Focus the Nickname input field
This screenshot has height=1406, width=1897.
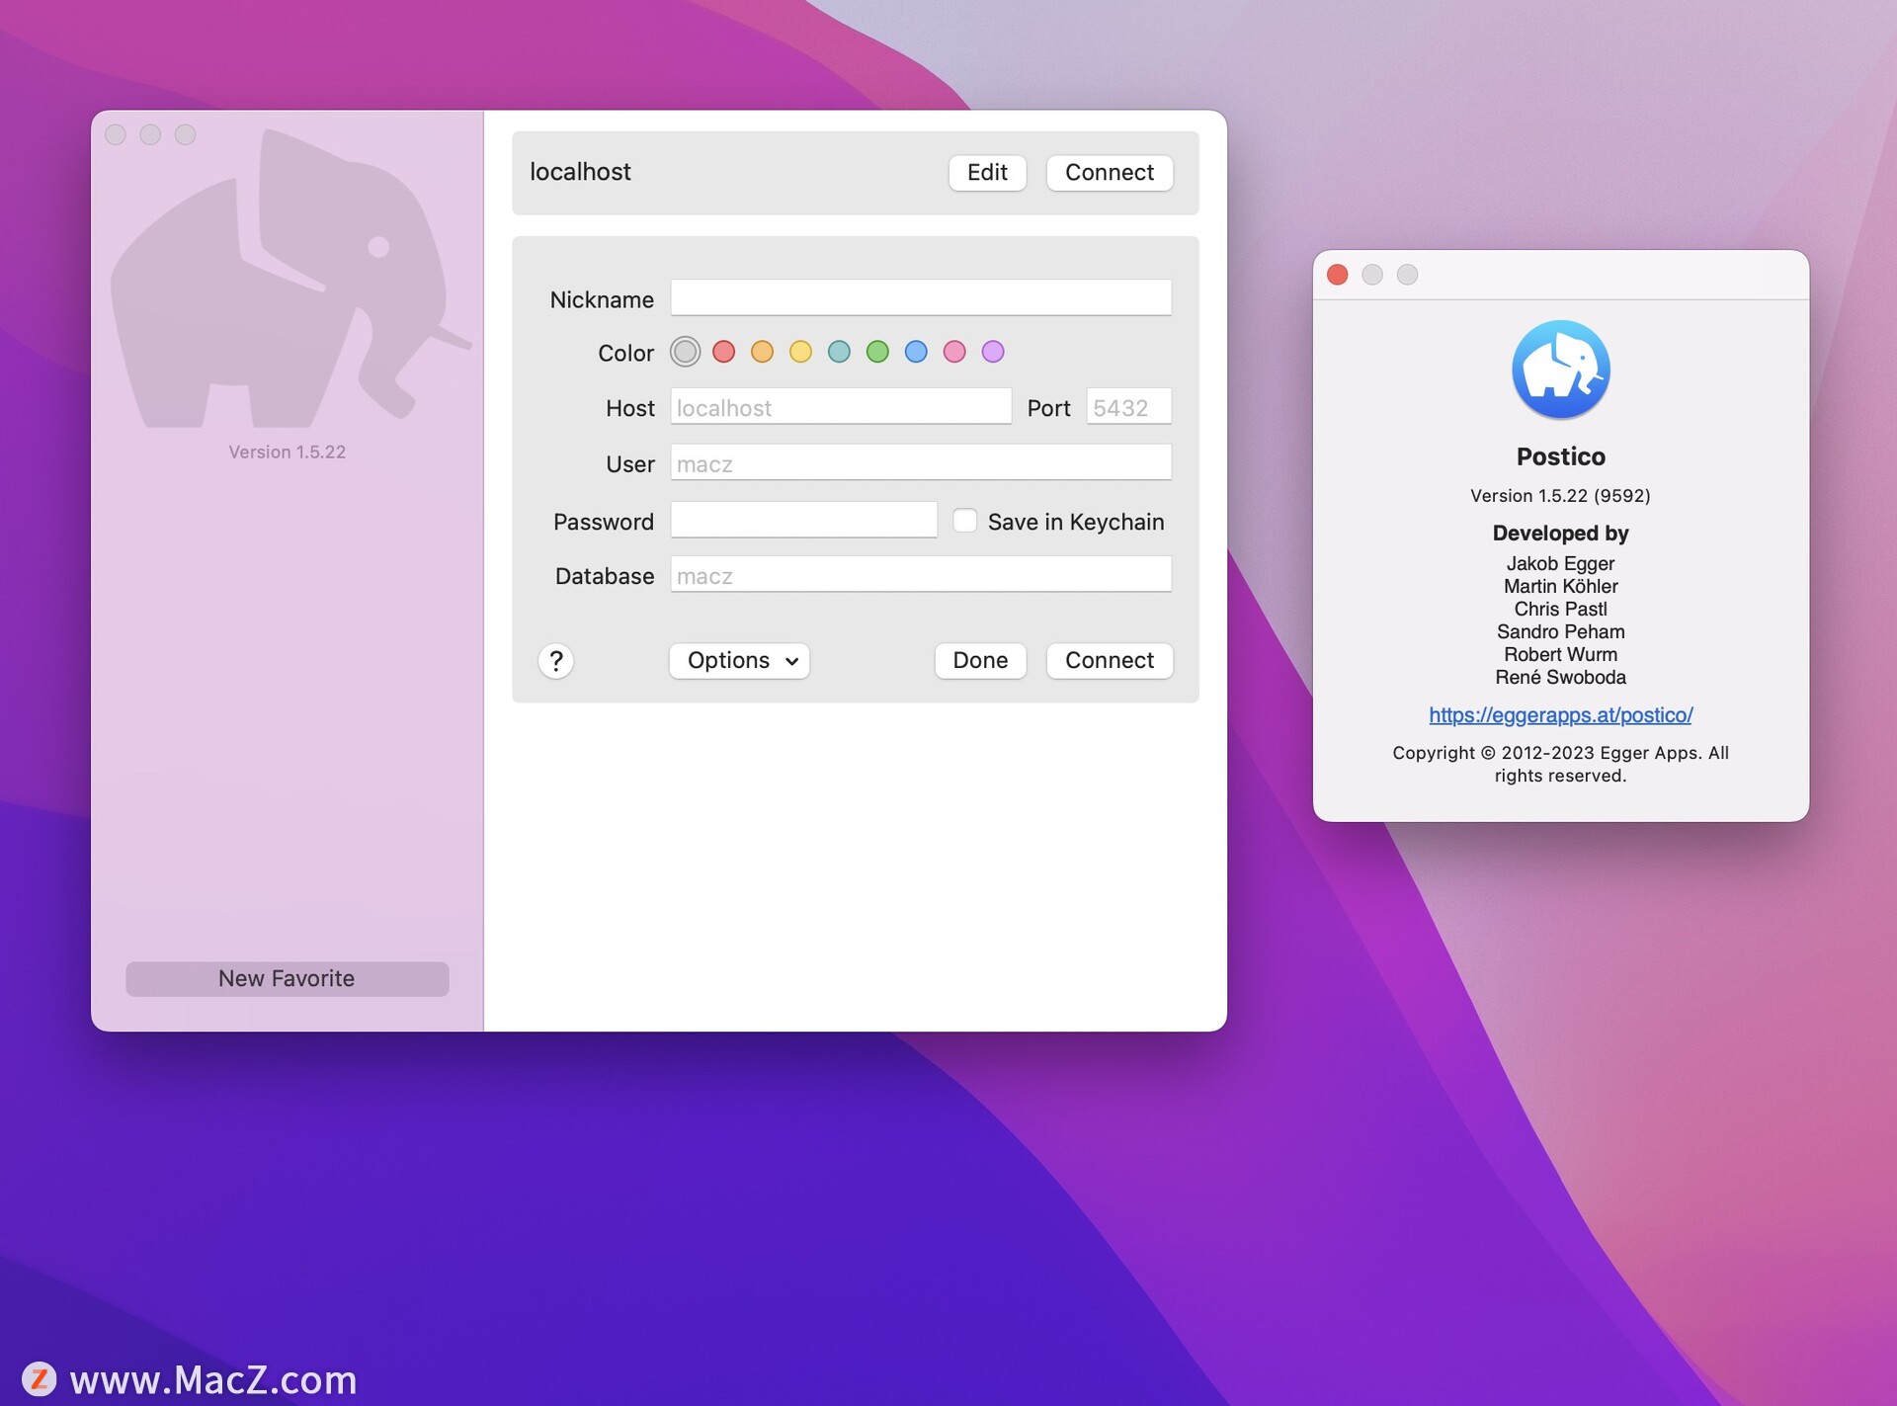click(x=921, y=297)
